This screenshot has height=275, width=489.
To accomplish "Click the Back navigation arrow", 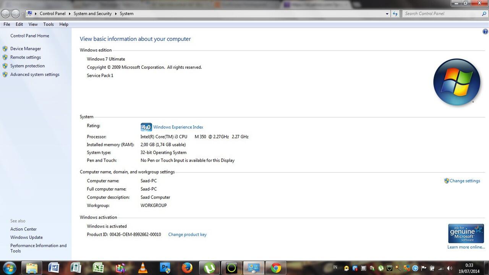I will [5, 14].
